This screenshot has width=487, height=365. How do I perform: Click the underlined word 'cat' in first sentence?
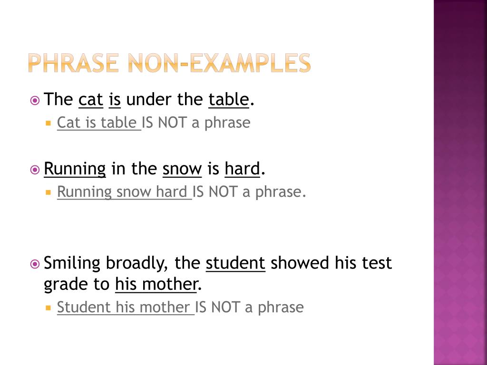[x=91, y=100]
